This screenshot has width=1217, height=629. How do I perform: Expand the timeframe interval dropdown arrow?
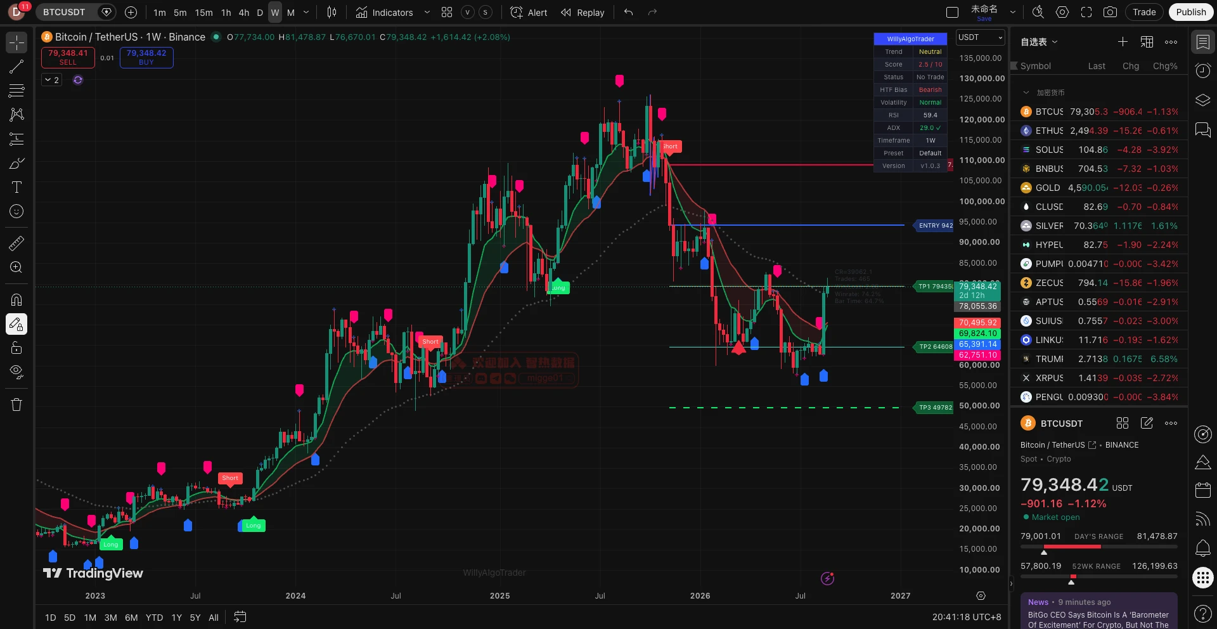click(306, 12)
